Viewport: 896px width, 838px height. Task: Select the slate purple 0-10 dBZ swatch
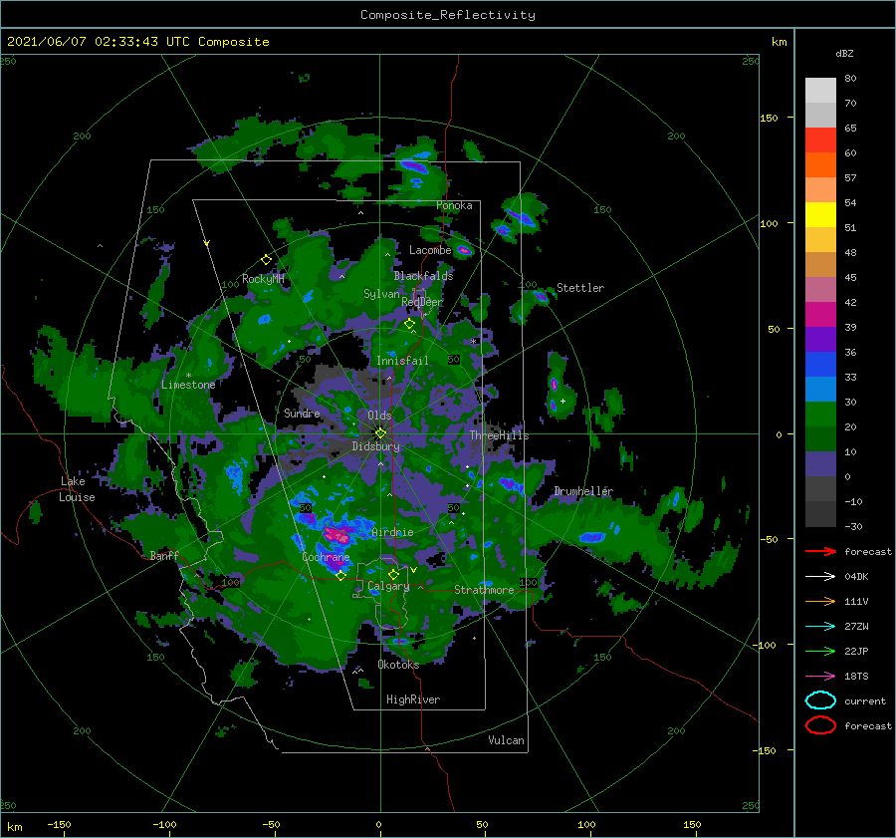(x=820, y=464)
